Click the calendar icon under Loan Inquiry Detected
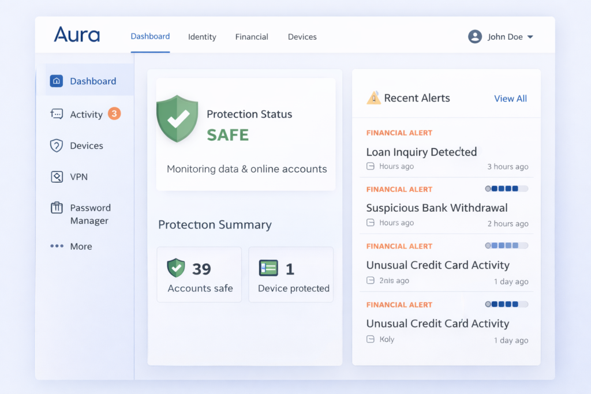Image resolution: width=591 pixels, height=394 pixels. [370, 166]
